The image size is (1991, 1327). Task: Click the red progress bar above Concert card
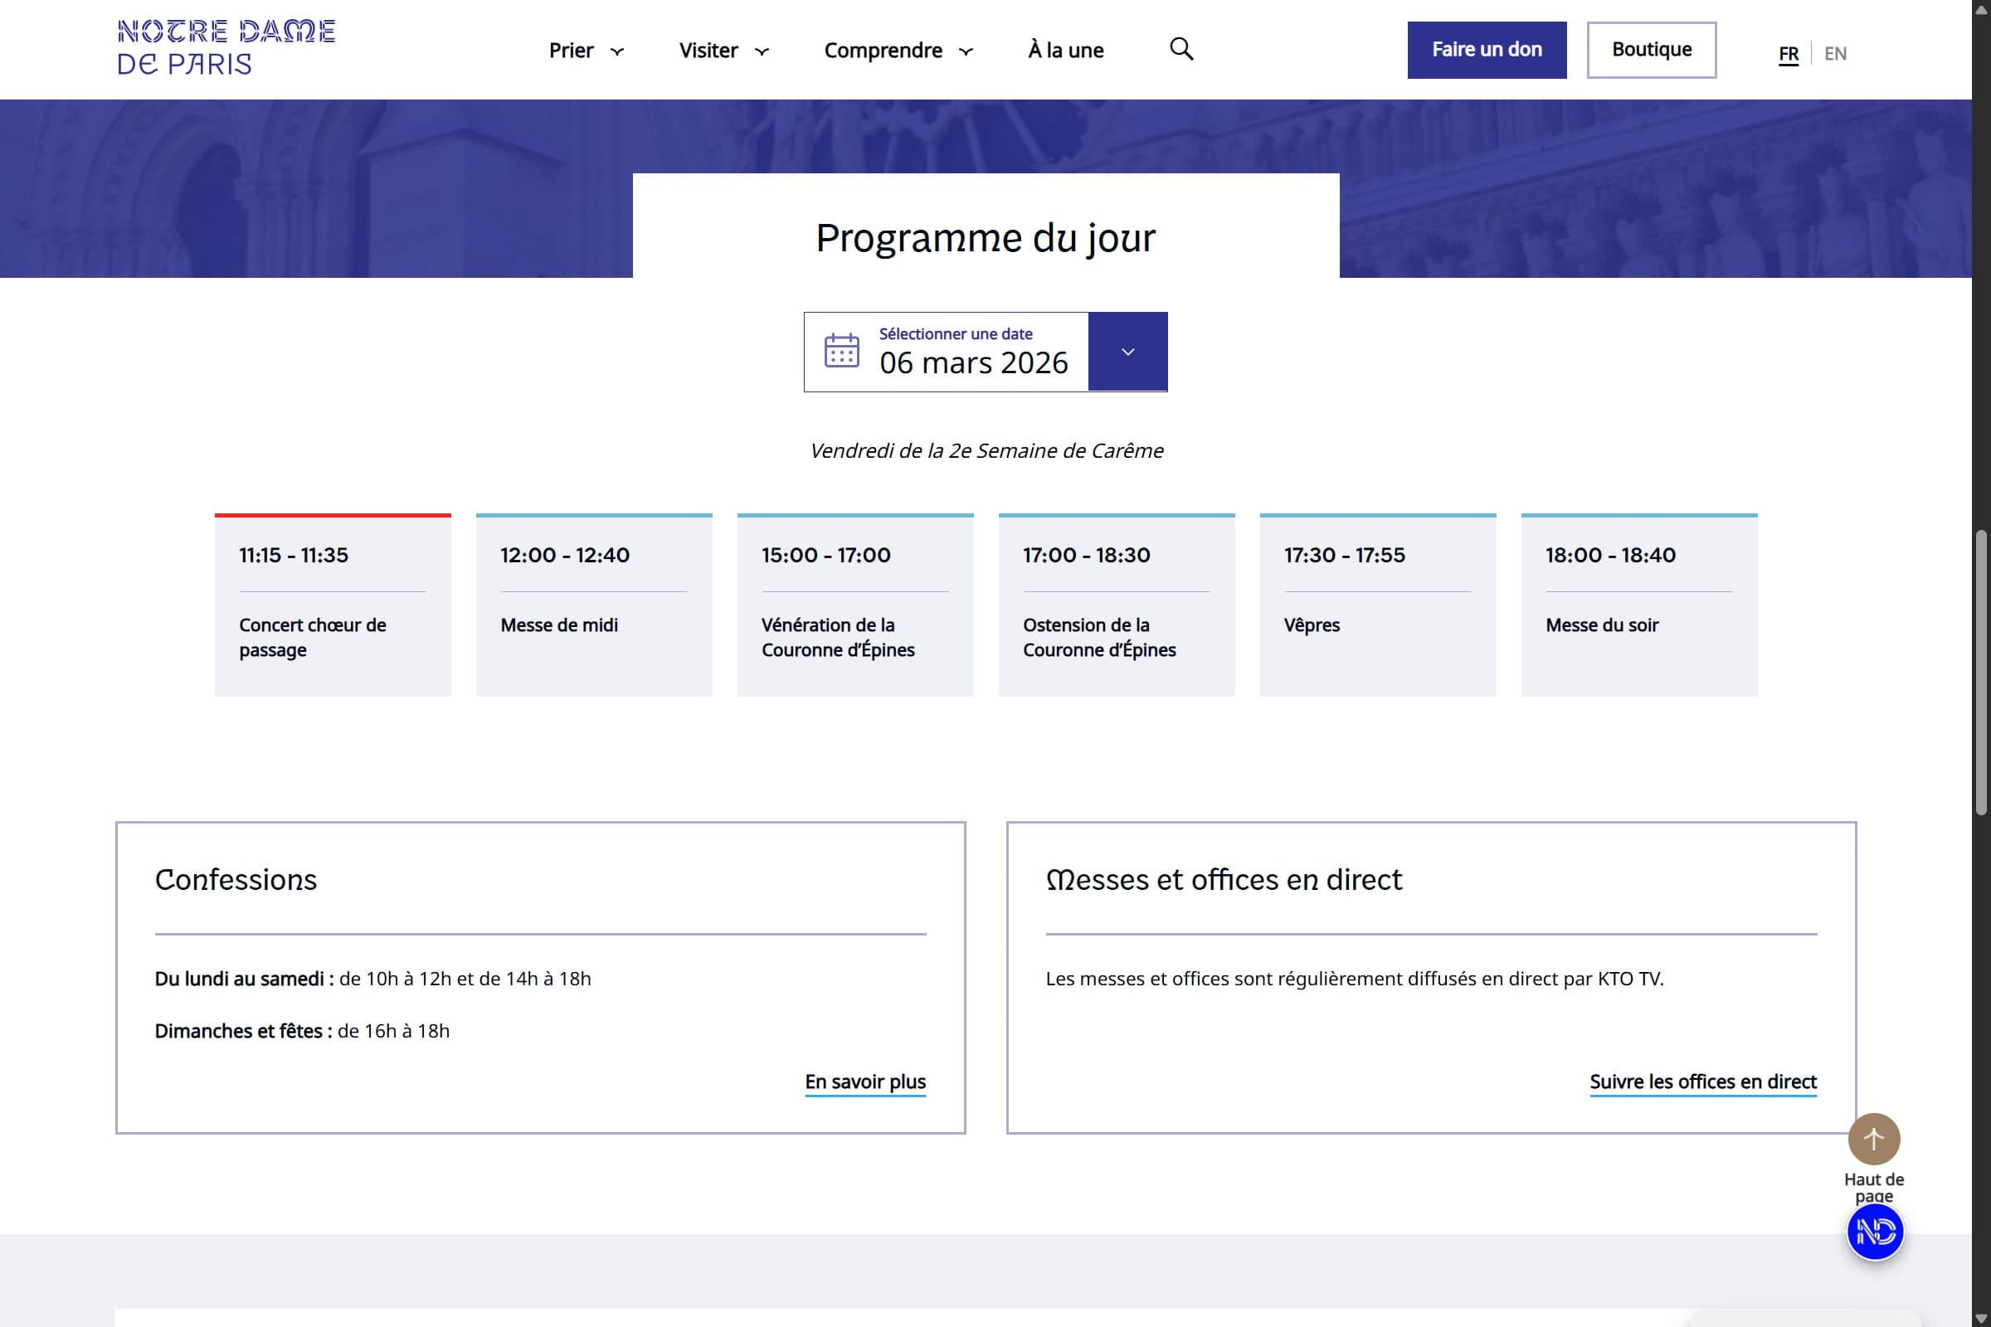[x=333, y=514]
